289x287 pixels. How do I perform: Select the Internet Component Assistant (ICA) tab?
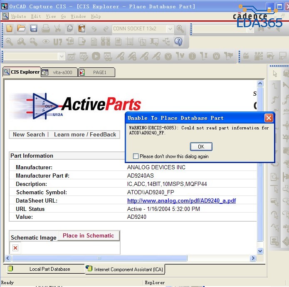coord(125,269)
